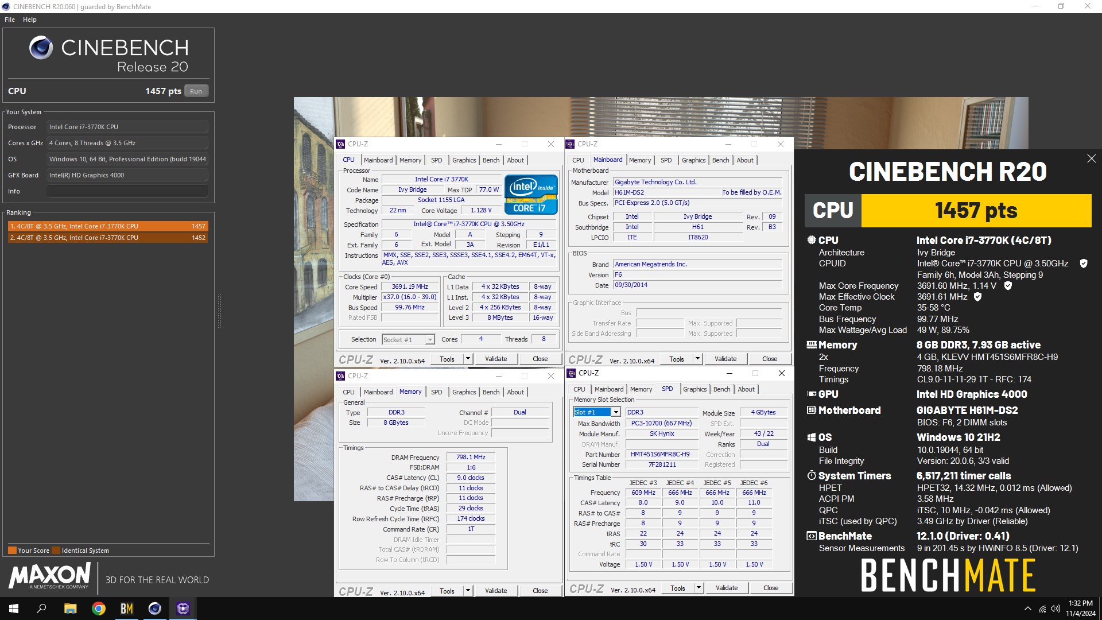
Task: Switch to Cinebench taskbar icon
Action: (155, 609)
